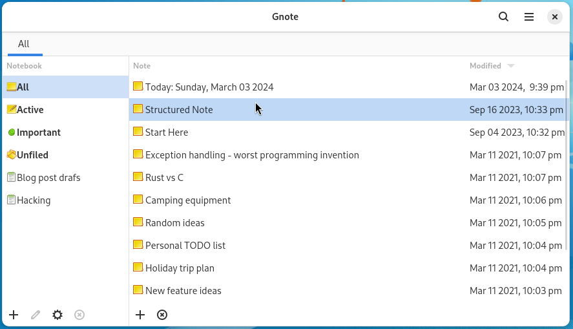Click the Note column header
The width and height of the screenshot is (573, 329).
point(142,66)
